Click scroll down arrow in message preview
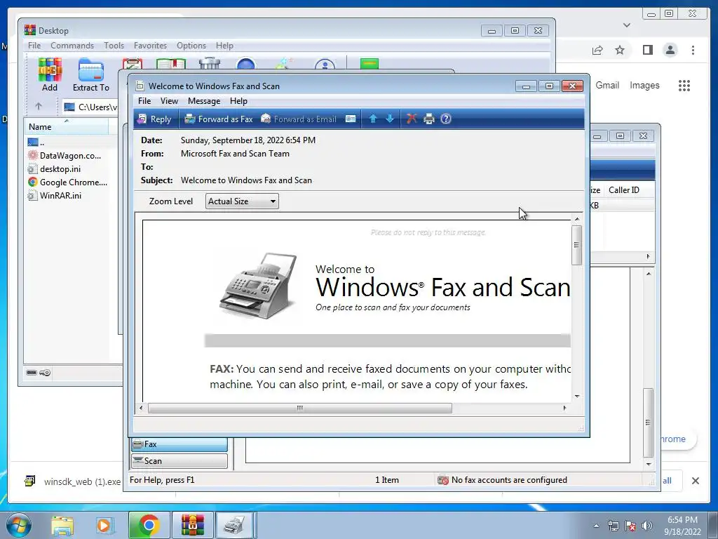The image size is (718, 539). pyautogui.click(x=577, y=397)
